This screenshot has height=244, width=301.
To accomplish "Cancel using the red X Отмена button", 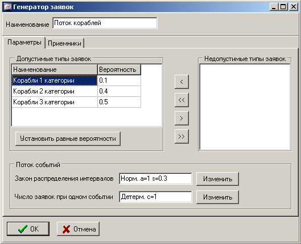I will click(x=78, y=229).
